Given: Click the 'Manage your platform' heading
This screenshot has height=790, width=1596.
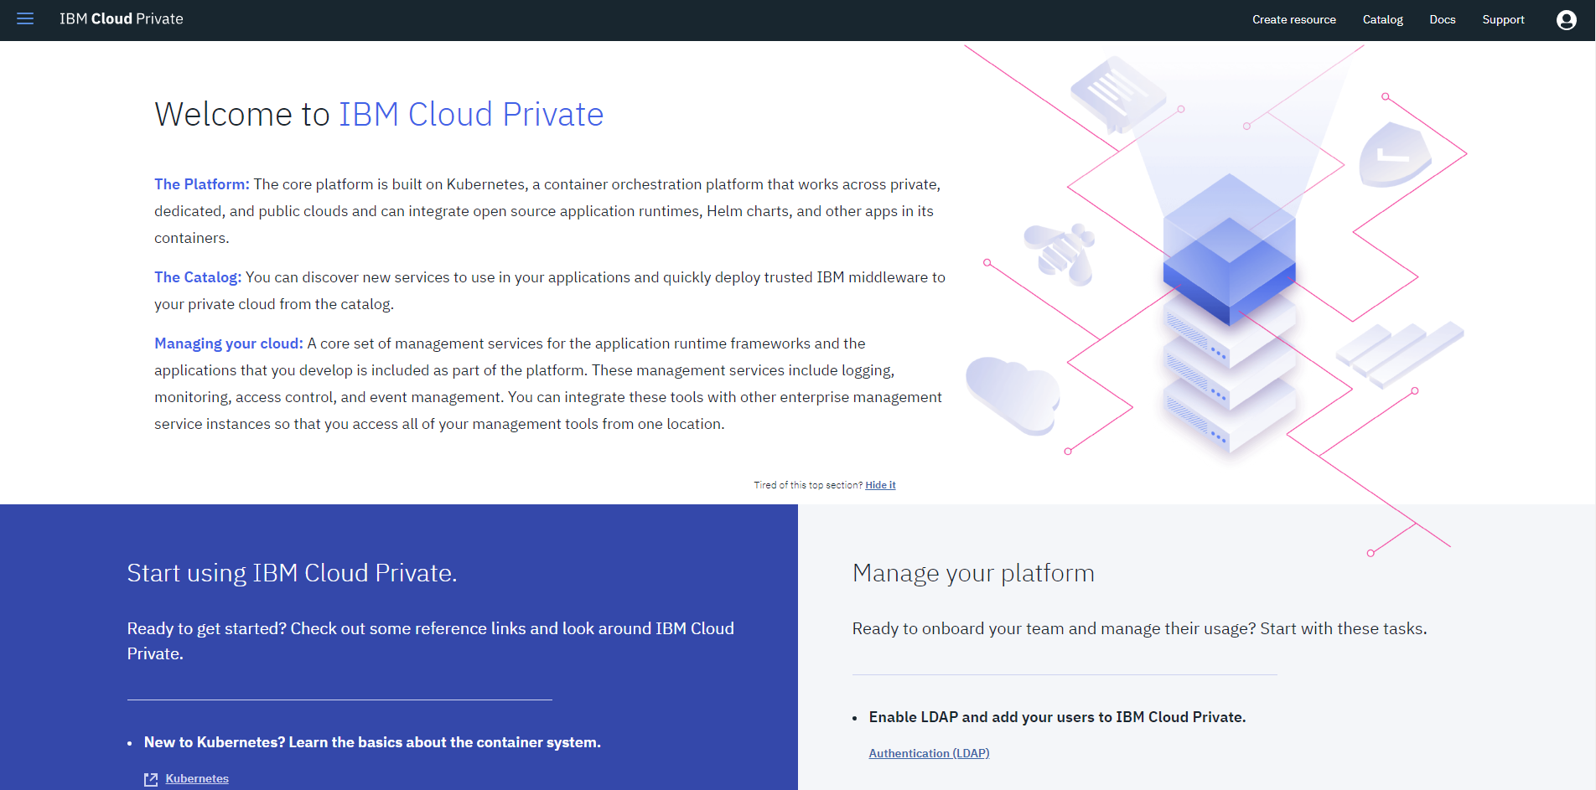Looking at the screenshot, I should (973, 573).
